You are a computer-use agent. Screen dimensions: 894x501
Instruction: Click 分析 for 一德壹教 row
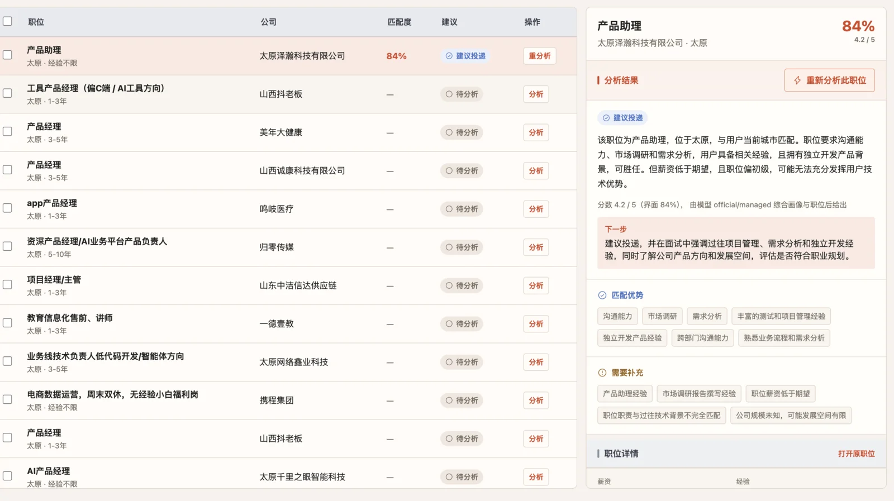(x=536, y=324)
